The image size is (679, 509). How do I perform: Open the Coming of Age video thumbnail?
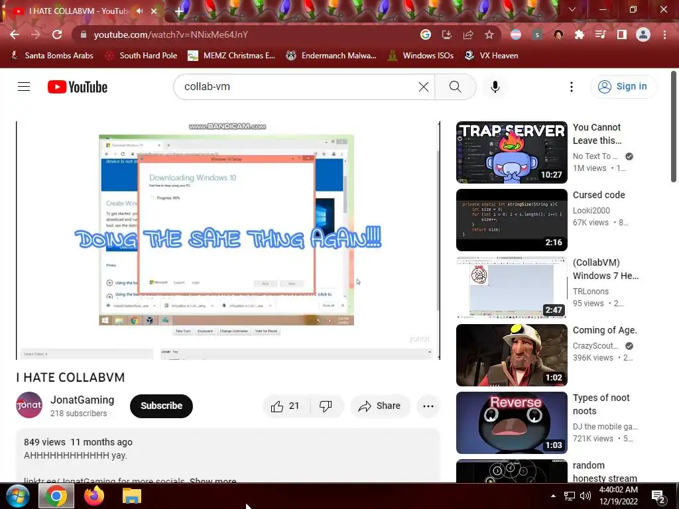click(x=511, y=355)
